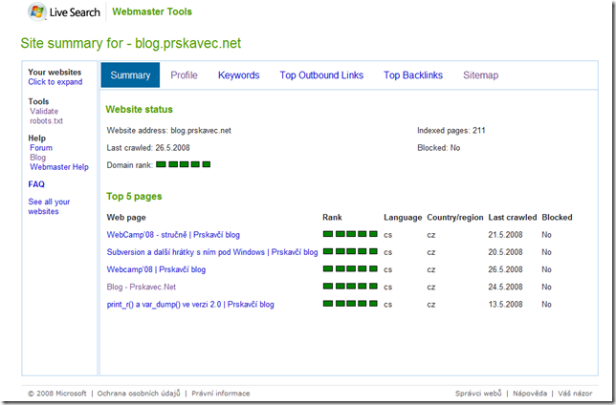This screenshot has width=616, height=405.
Task: Select the Top Backlinks tab
Action: coord(413,75)
